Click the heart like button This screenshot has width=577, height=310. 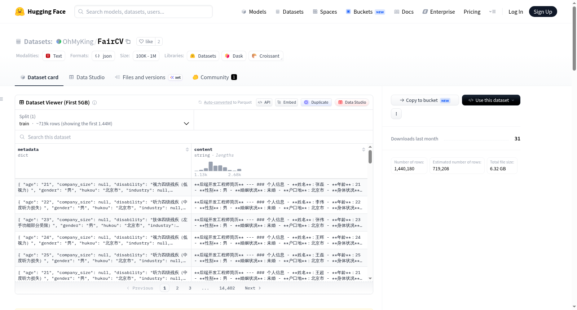coord(146,41)
